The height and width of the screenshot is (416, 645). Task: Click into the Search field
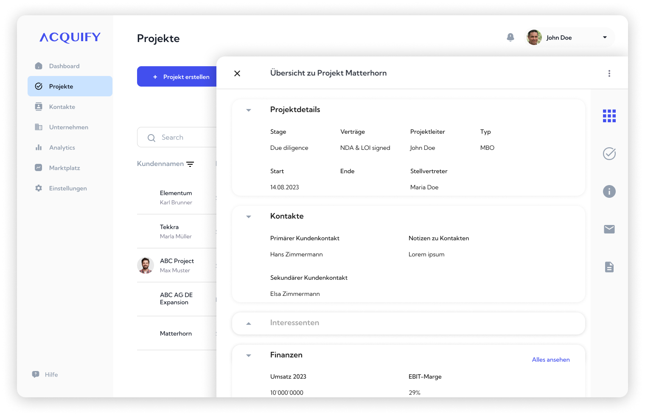pos(182,138)
